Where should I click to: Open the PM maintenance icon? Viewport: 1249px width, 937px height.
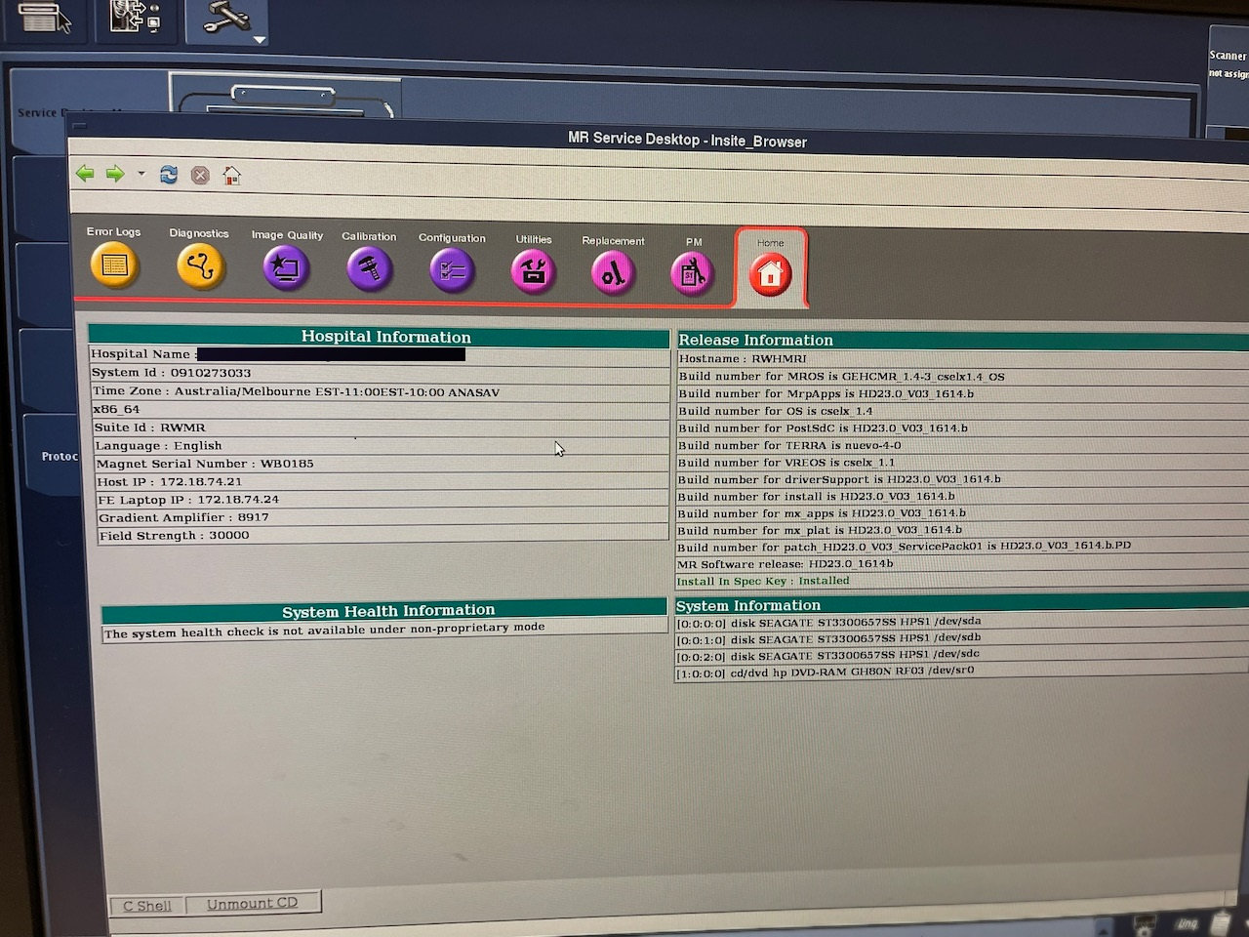point(693,275)
